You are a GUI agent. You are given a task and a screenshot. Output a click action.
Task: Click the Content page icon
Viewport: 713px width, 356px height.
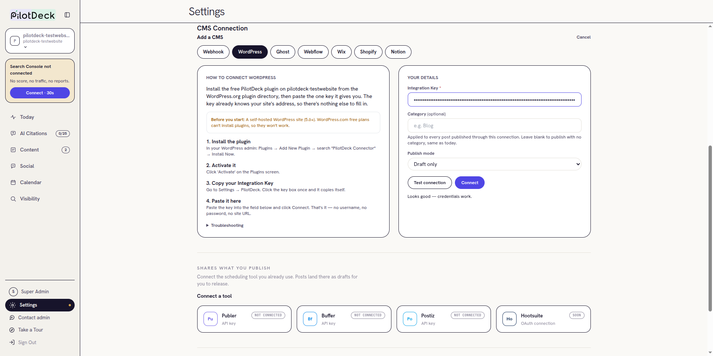point(13,150)
